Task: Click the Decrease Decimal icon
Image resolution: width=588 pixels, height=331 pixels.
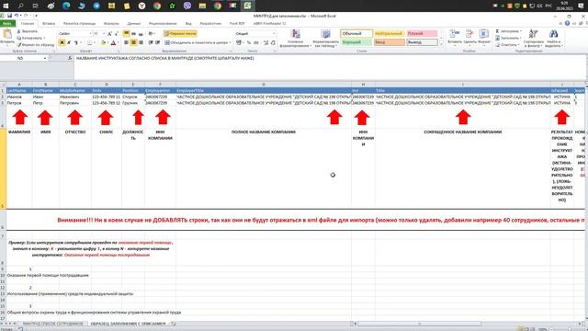Action: [x=273, y=43]
